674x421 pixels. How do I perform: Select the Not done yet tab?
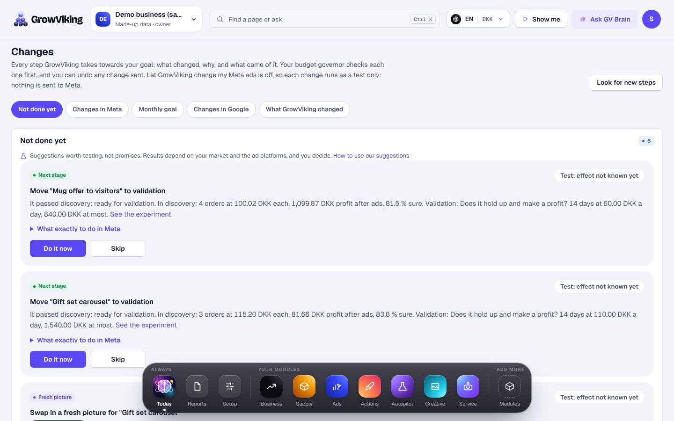(37, 109)
